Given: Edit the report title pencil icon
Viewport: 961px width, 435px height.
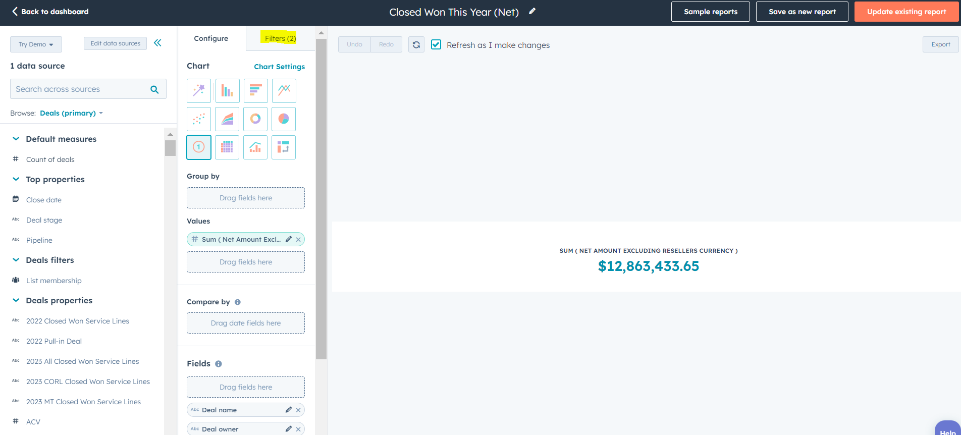Looking at the screenshot, I should tap(532, 12).
